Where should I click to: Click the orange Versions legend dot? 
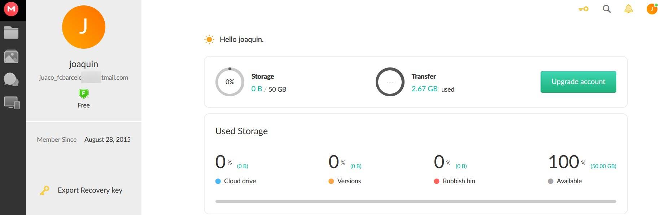[x=331, y=181]
